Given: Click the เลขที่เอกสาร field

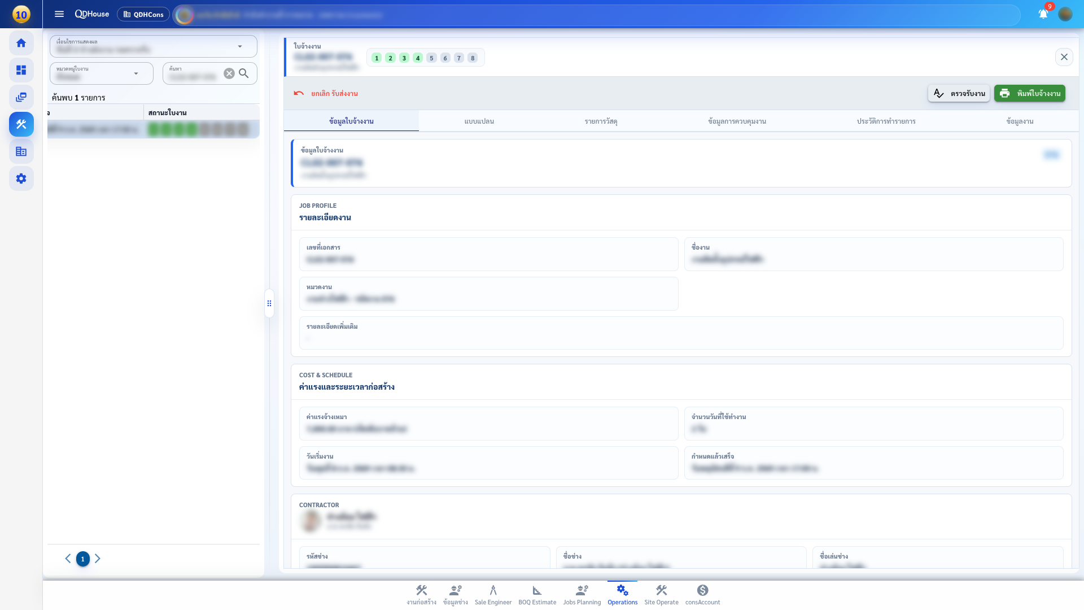Looking at the screenshot, I should 488,254.
